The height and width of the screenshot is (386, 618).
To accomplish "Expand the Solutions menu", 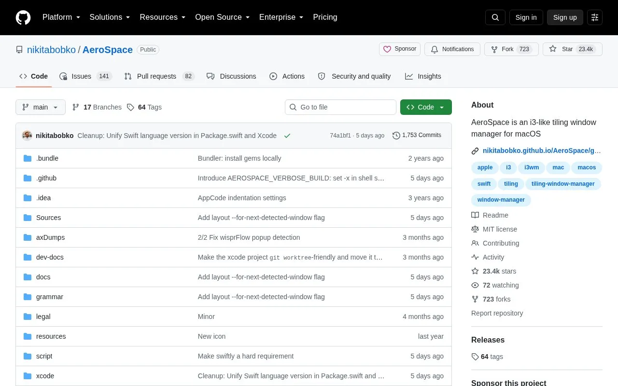I will [110, 17].
